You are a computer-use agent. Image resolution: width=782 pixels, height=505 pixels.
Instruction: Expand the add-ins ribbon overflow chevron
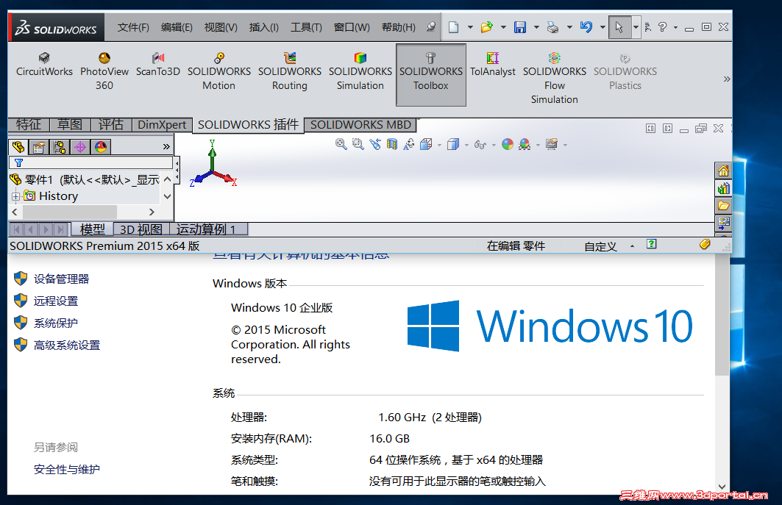pyautogui.click(x=727, y=79)
